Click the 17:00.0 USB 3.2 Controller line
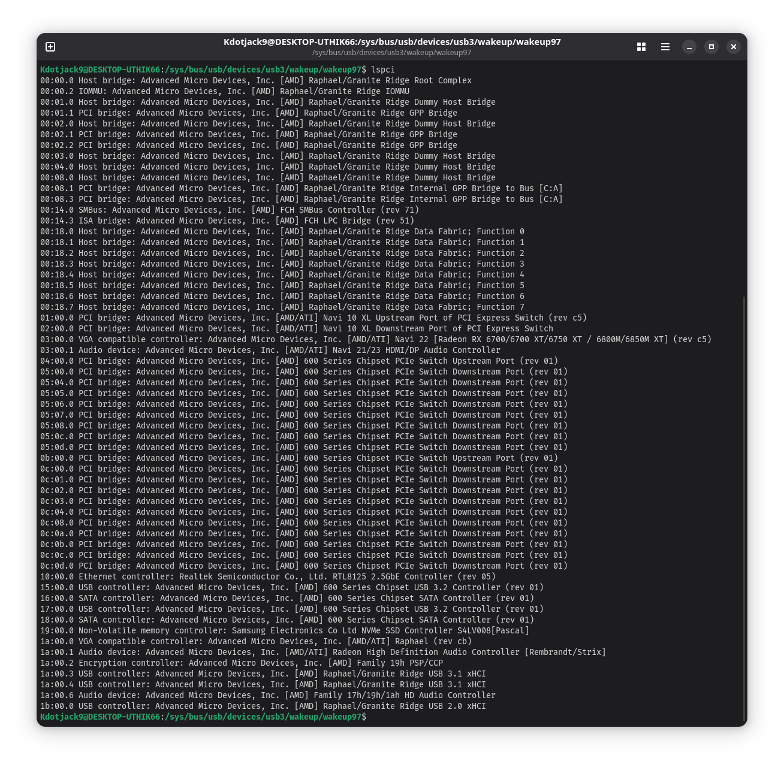784x767 pixels. tap(292, 609)
